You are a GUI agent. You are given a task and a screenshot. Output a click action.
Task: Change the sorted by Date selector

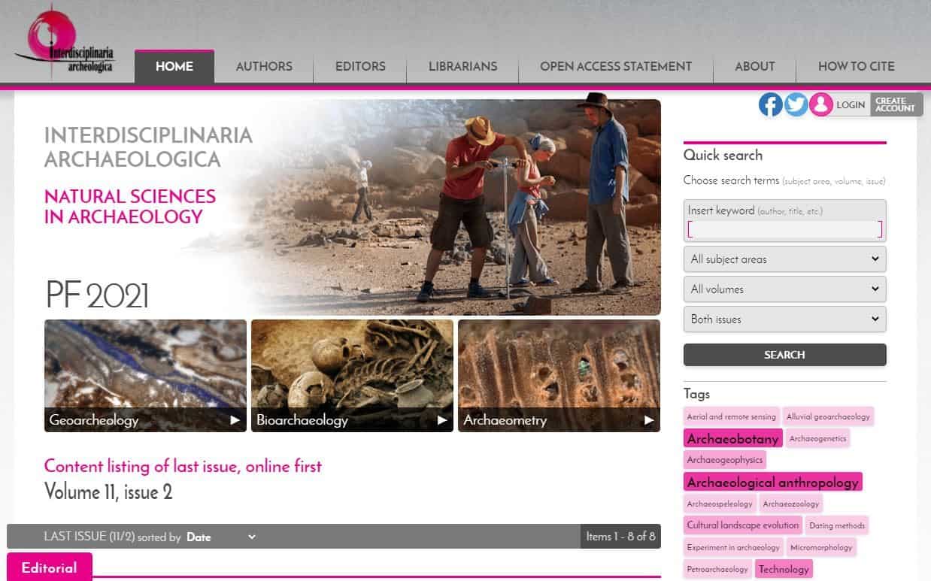[x=221, y=537]
